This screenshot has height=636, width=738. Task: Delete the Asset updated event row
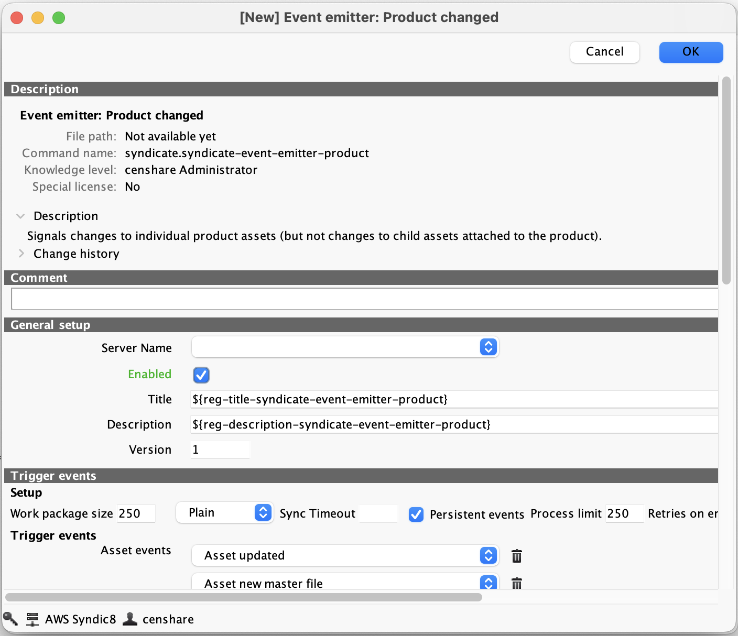pos(517,556)
